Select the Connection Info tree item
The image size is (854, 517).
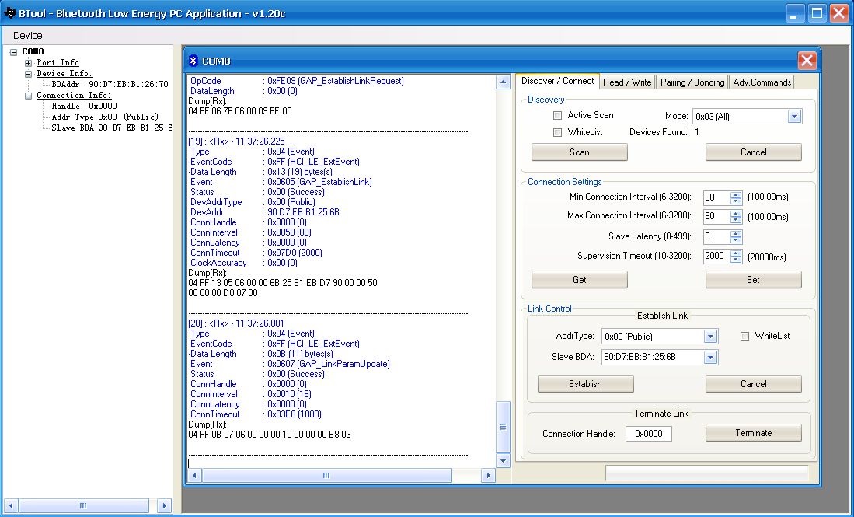coord(74,96)
